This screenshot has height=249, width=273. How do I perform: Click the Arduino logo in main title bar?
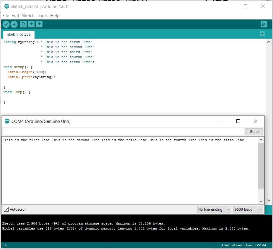tap(7, 6)
